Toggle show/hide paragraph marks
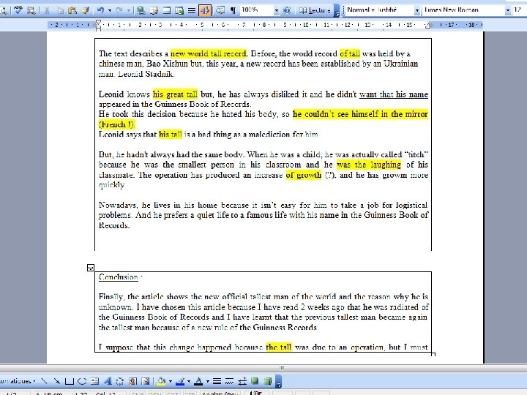Screen dimensions: 527x395 [x=233, y=10]
